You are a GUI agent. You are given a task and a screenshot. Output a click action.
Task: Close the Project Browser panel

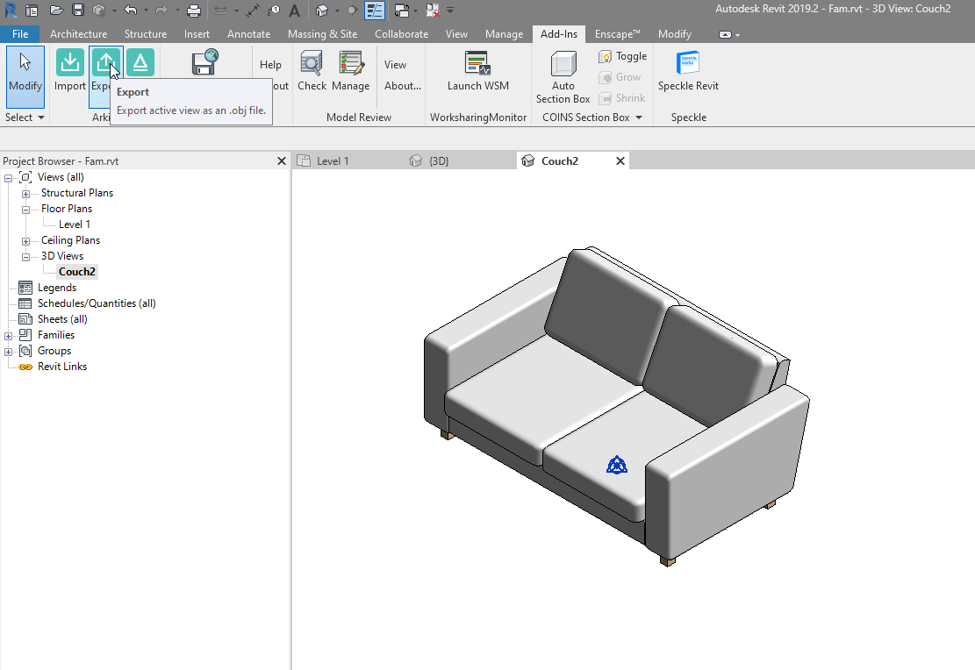point(281,161)
